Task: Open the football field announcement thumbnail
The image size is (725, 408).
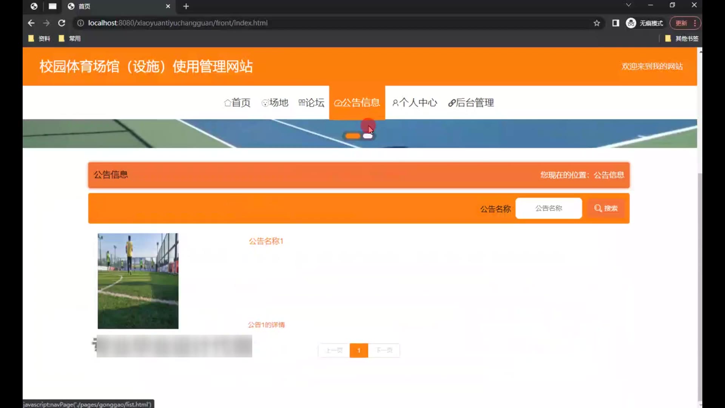Action: [x=138, y=281]
